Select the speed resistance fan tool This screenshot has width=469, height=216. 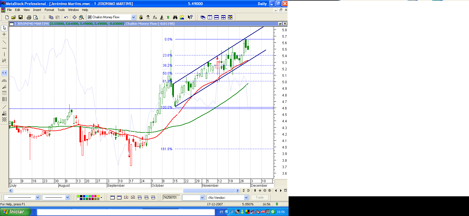[4, 113]
